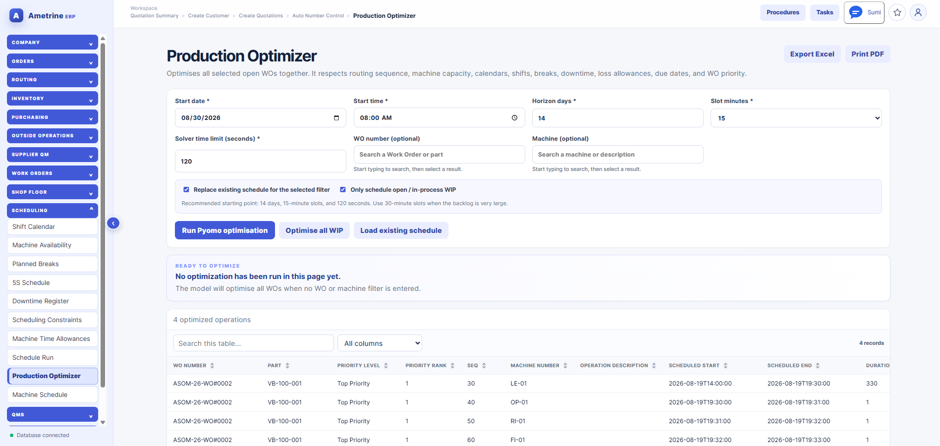This screenshot has width=940, height=446.
Task: Click the Export Excel button
Action: point(812,54)
